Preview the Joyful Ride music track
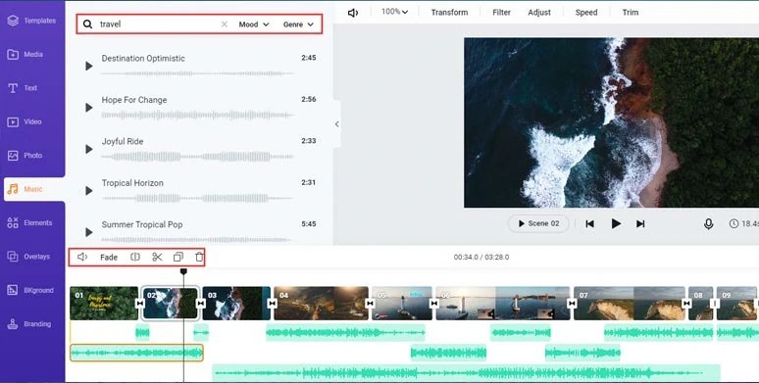This screenshot has height=383, width=759. pos(88,149)
